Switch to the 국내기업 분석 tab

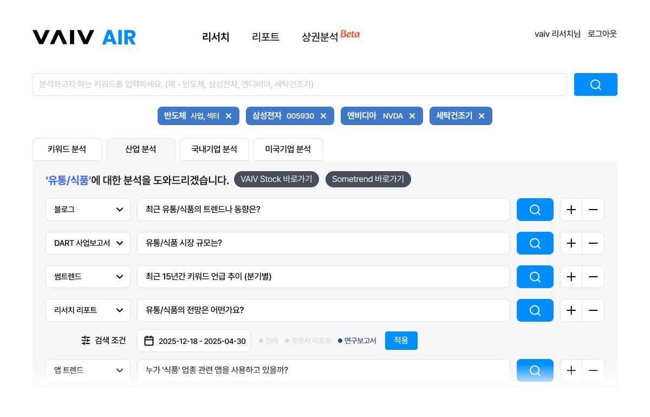coord(214,149)
